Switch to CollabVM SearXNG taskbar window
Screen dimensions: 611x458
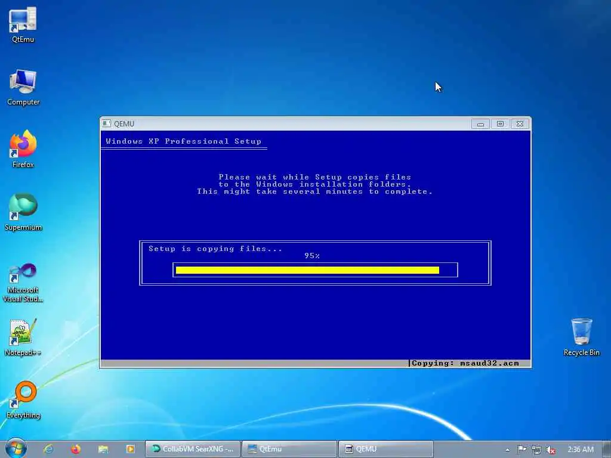pos(193,449)
